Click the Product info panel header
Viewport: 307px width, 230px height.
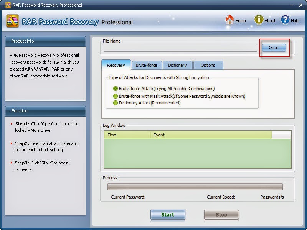pos(45,41)
